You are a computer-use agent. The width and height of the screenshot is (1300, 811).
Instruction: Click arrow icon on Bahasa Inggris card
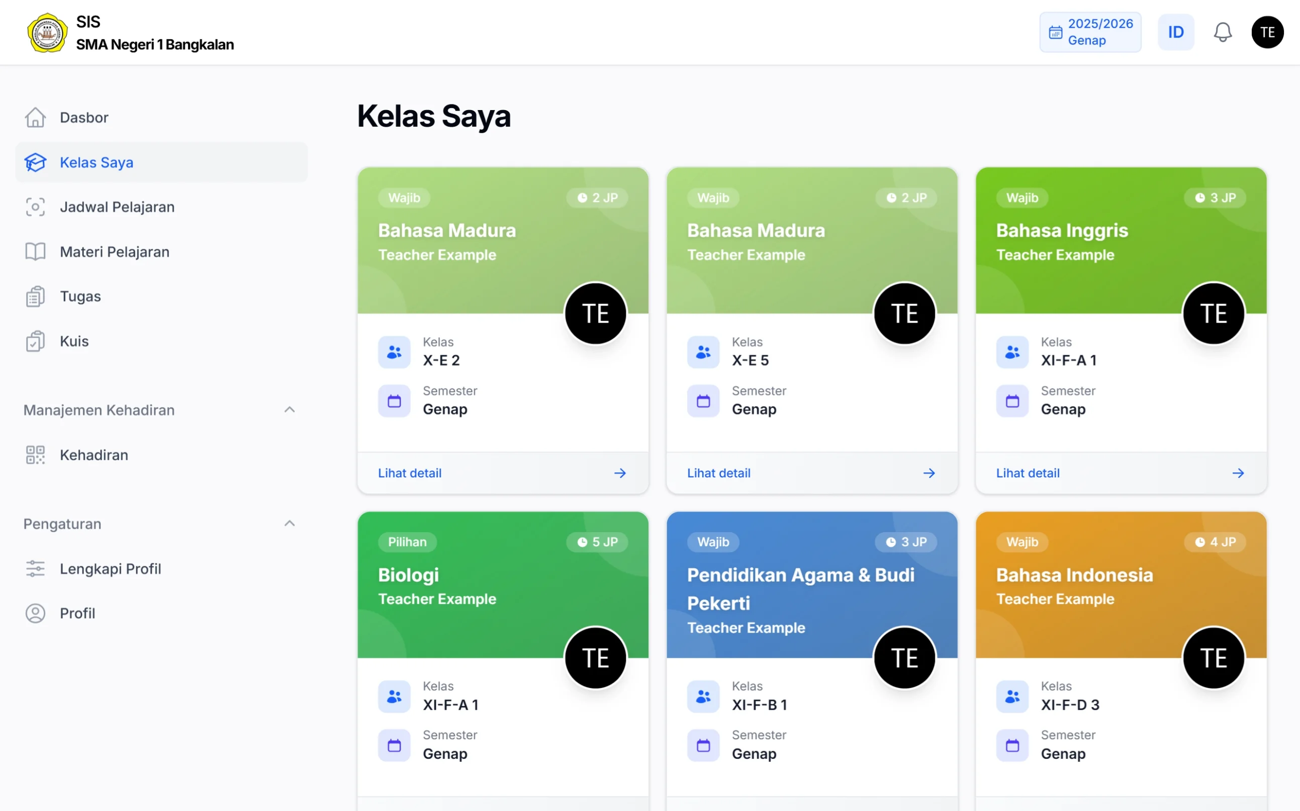click(1238, 473)
